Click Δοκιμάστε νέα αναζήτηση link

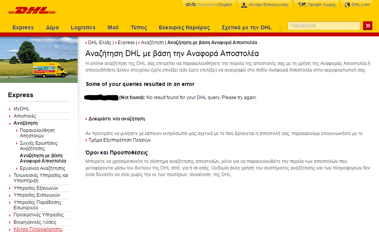(116, 119)
